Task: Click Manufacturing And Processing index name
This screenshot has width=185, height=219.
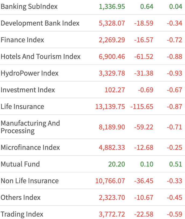Action: (x=30, y=127)
